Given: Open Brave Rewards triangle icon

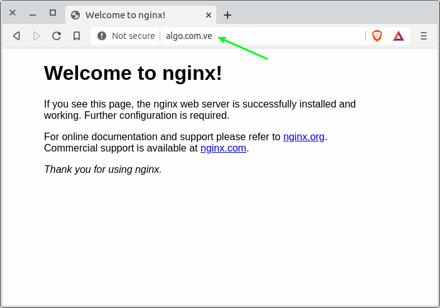Looking at the screenshot, I should click(399, 36).
